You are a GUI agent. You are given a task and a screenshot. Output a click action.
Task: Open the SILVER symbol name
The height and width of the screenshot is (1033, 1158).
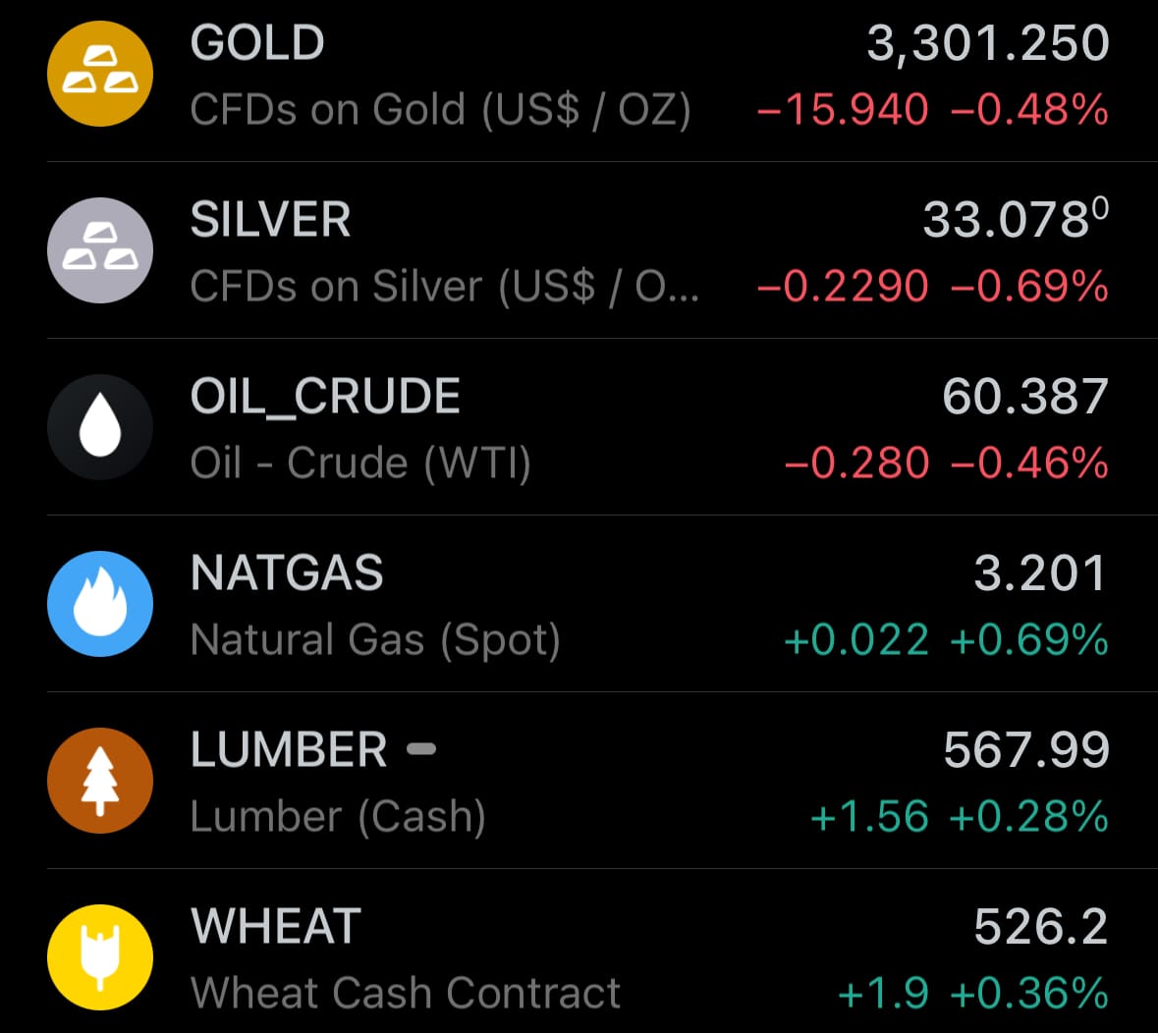pyautogui.click(x=270, y=219)
